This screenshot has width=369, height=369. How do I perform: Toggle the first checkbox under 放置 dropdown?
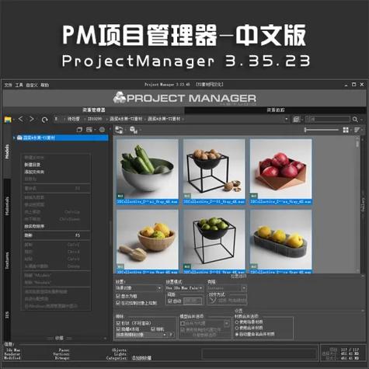(x=118, y=296)
